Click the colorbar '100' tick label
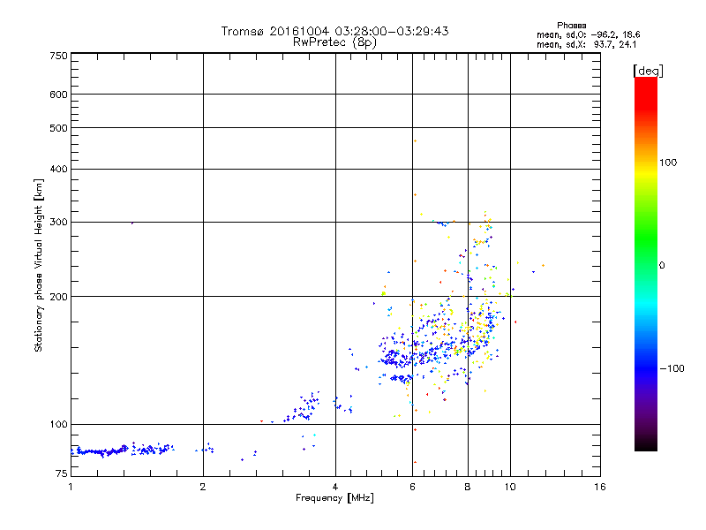Viewport: 706px width, 530px height. click(668, 163)
